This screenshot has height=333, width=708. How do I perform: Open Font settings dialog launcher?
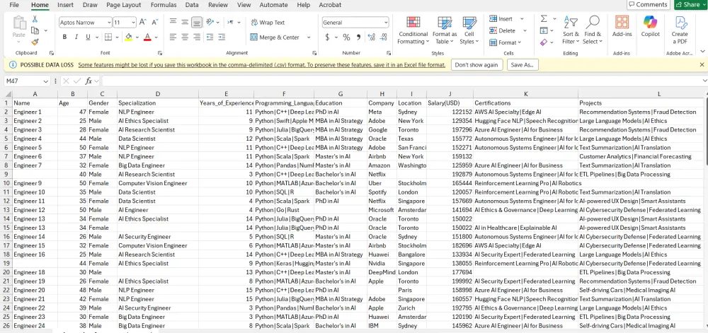click(x=160, y=53)
